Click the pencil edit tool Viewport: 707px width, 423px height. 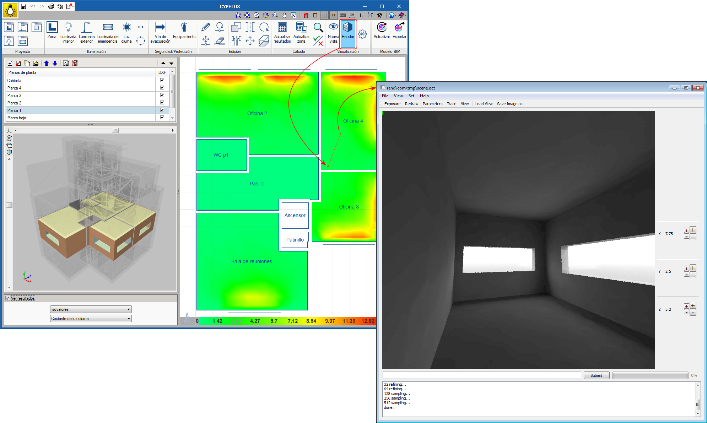pos(205,27)
